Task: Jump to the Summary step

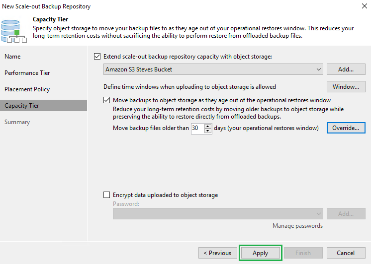Action: tap(17, 122)
